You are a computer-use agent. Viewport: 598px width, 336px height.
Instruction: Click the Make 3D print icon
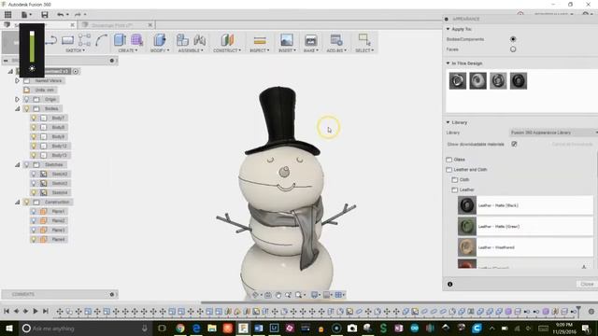[311, 40]
